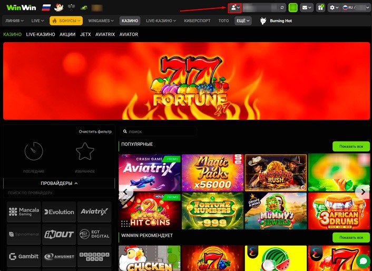The width and height of the screenshot is (372, 271).
Task: Click the magnifier icon in game search
Action: pyautogui.click(x=125, y=132)
